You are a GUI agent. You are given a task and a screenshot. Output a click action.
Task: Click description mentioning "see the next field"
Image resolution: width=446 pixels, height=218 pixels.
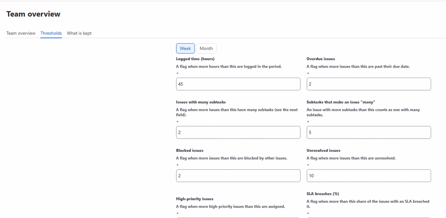[237, 112]
